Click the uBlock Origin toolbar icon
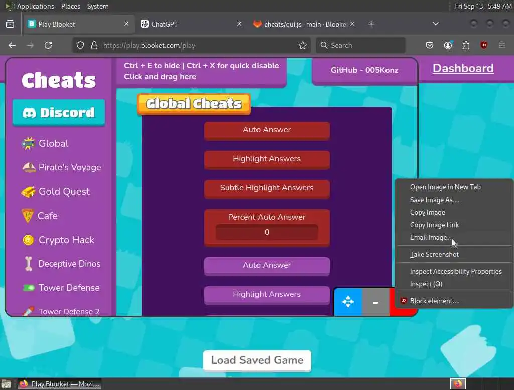This screenshot has height=390, width=514. point(483,45)
